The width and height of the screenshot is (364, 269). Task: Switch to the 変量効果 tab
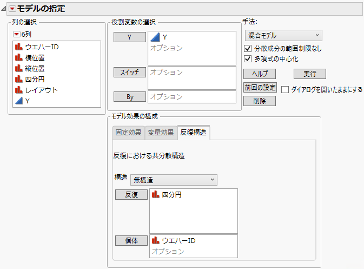(161, 133)
